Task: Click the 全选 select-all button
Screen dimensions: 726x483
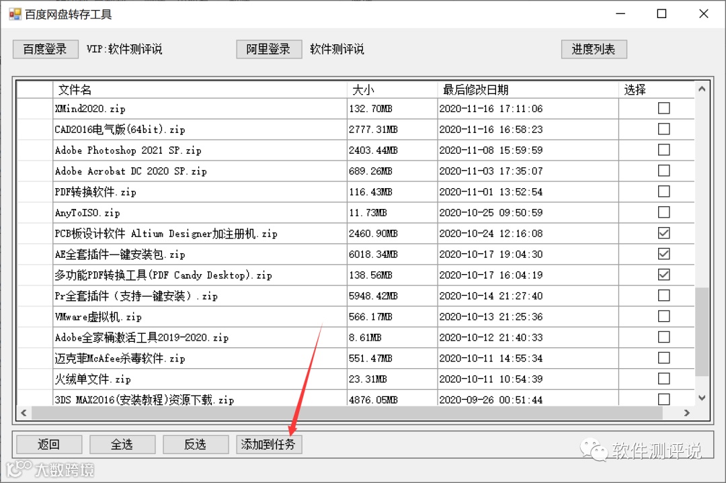Action: [x=122, y=445]
